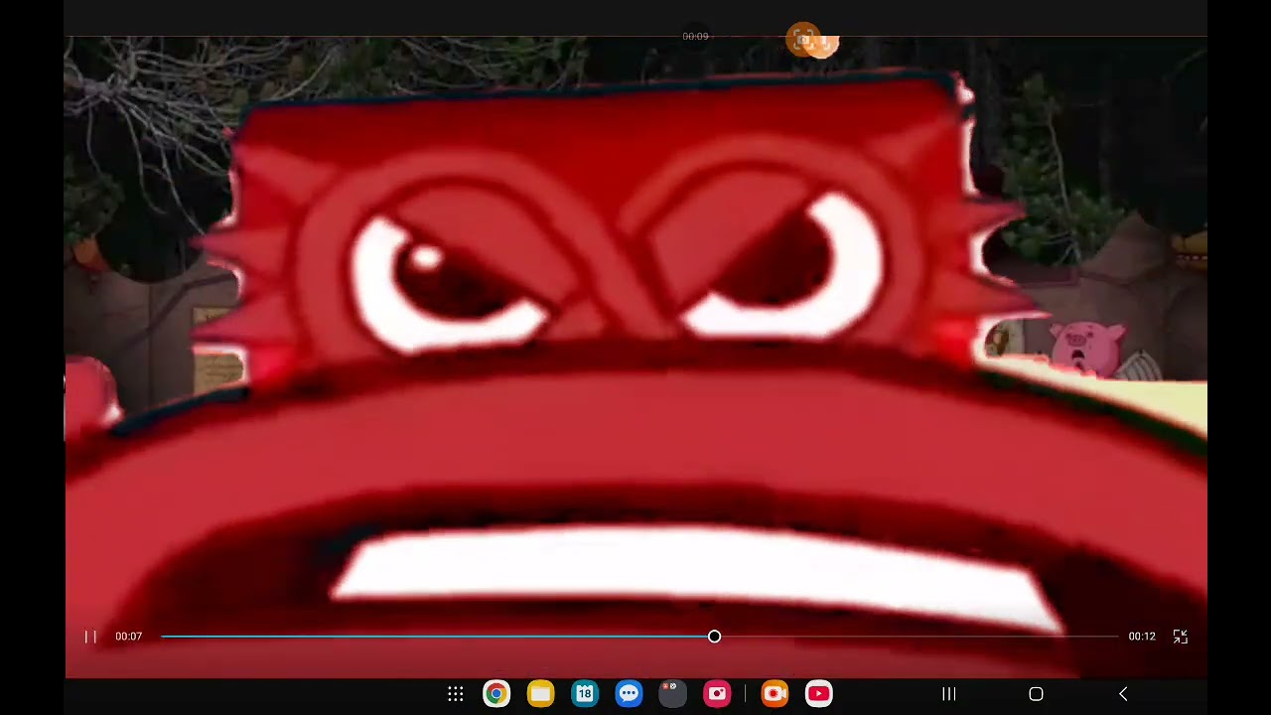Open the Calendar app showing 18

[x=585, y=694]
